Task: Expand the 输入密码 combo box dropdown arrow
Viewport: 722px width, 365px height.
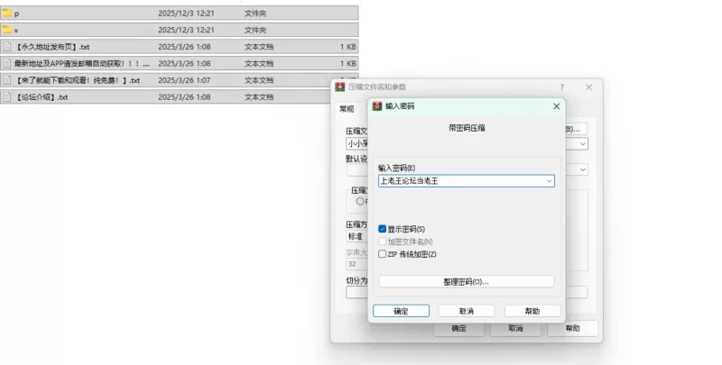Action: coord(549,181)
